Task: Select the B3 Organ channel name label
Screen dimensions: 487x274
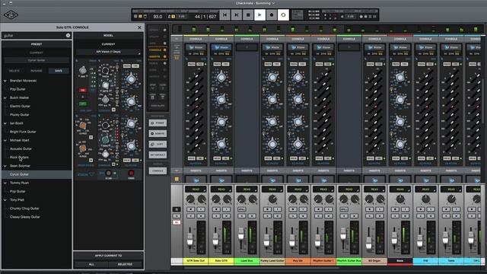Action: (374, 261)
